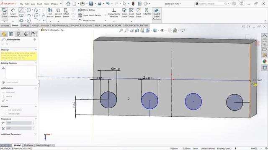Collapse the Existing Relations section
This screenshot has height=150, width=268.
36,63
